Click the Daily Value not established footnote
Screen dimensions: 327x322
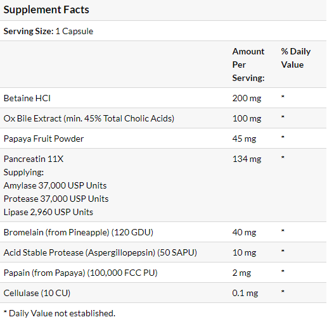[x=60, y=313]
